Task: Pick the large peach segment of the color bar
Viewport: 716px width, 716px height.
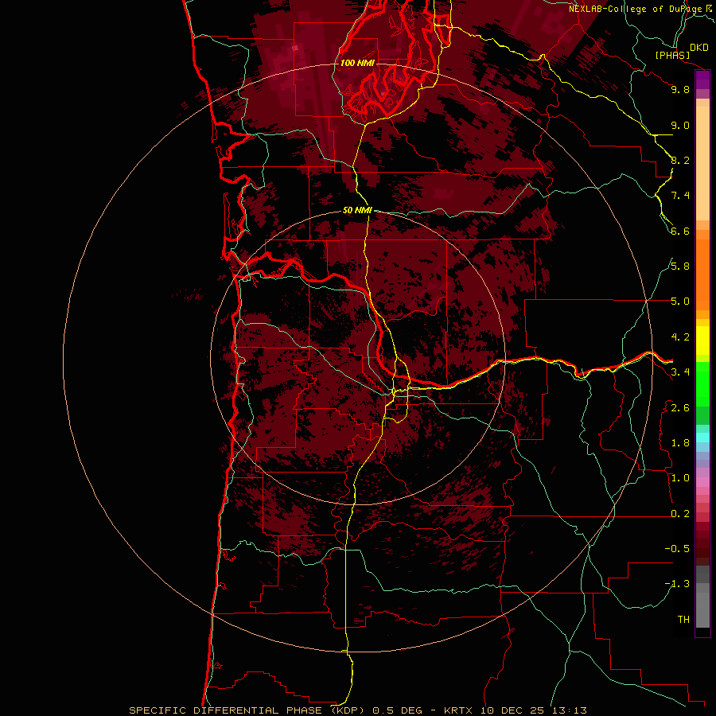Action: [x=702, y=163]
